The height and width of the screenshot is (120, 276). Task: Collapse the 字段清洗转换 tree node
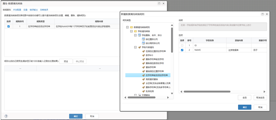[131, 31]
